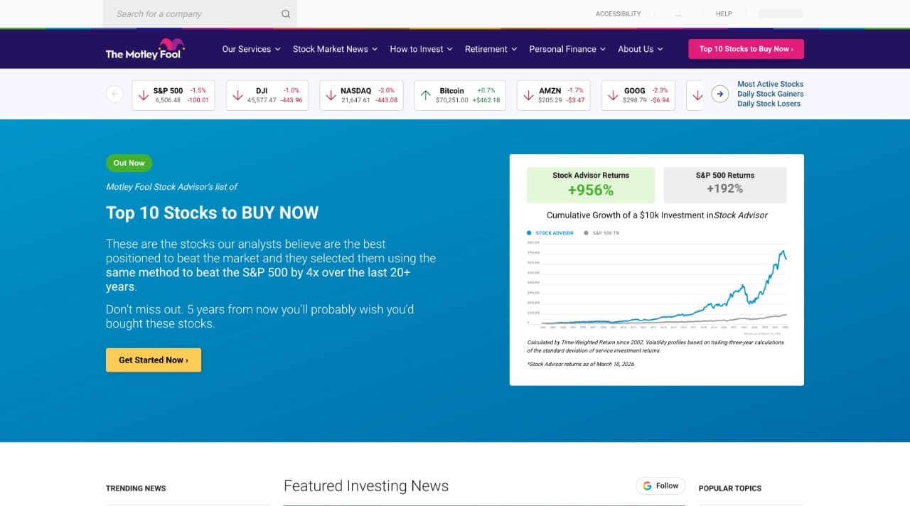Click the S&P 500 down arrow icon
Screen dimensions: 910x506
point(143,95)
